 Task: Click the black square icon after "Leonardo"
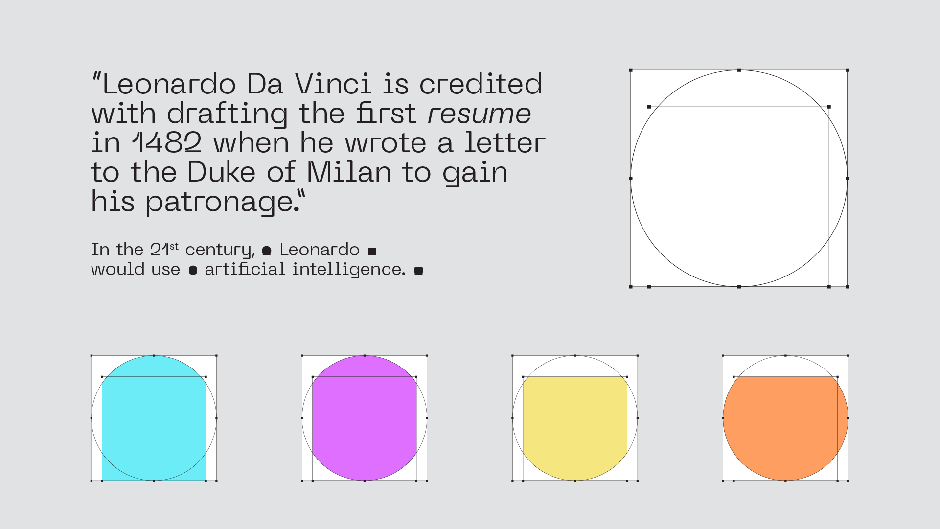[372, 252]
